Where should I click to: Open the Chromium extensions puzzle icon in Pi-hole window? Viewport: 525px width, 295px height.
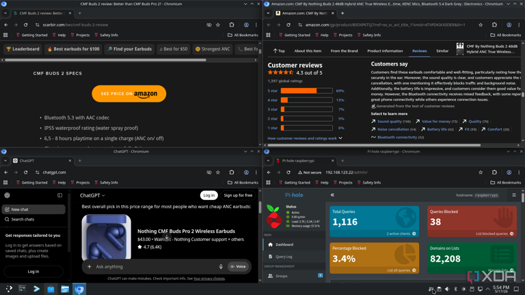[x=494, y=172]
